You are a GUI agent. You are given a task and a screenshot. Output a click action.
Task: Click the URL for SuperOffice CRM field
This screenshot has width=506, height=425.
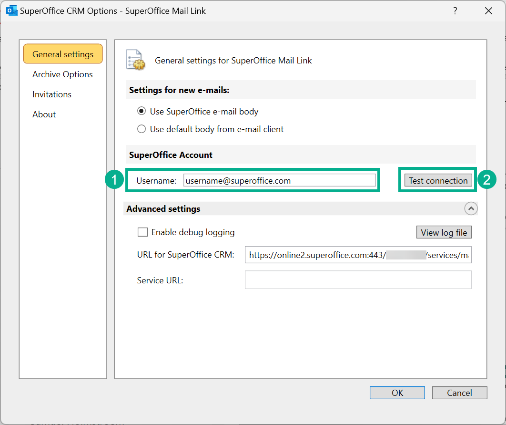[x=357, y=255]
